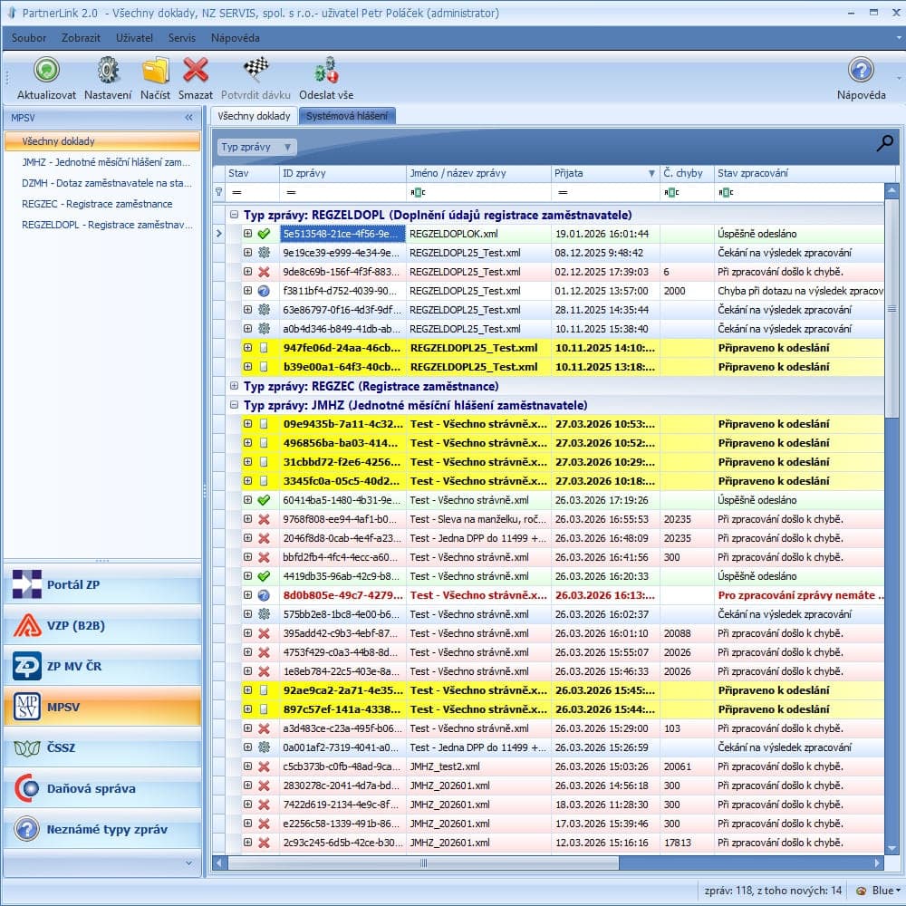Open the Servis menu

[x=181, y=37]
